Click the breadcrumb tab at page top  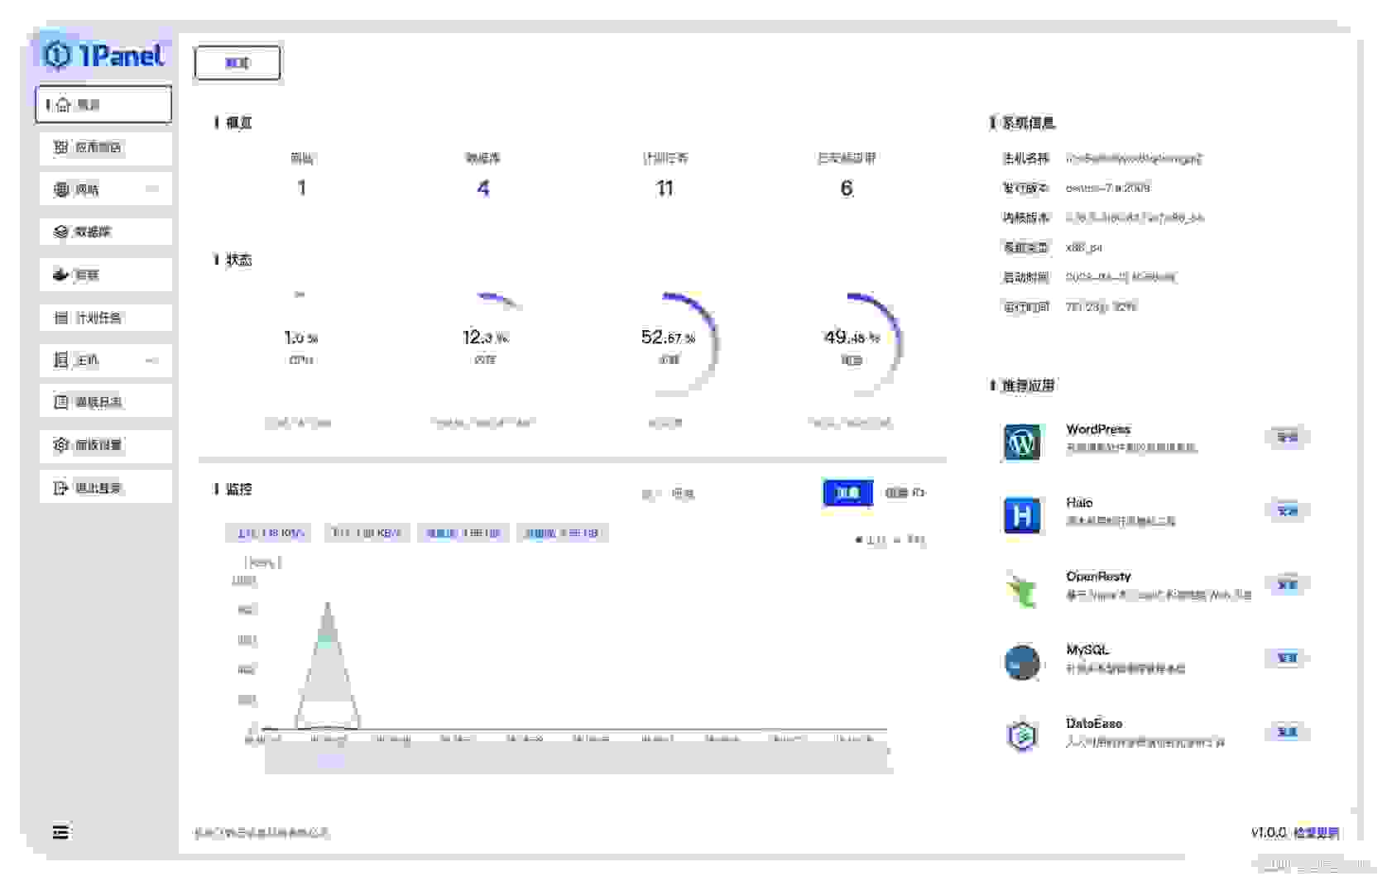(x=238, y=63)
